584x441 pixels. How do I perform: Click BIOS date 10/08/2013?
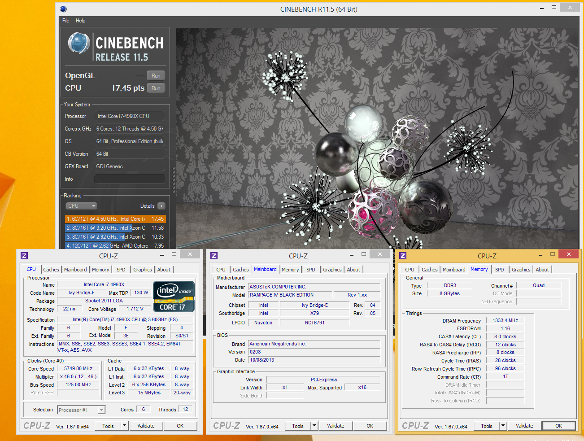pyautogui.click(x=314, y=360)
